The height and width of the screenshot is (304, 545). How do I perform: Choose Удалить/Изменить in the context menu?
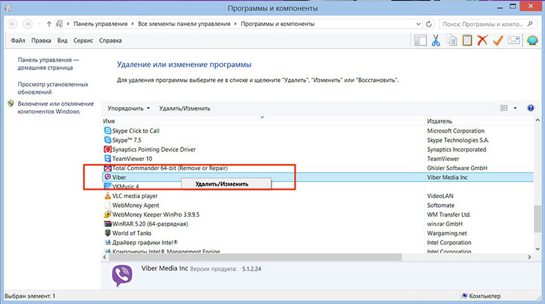pyautogui.click(x=226, y=184)
